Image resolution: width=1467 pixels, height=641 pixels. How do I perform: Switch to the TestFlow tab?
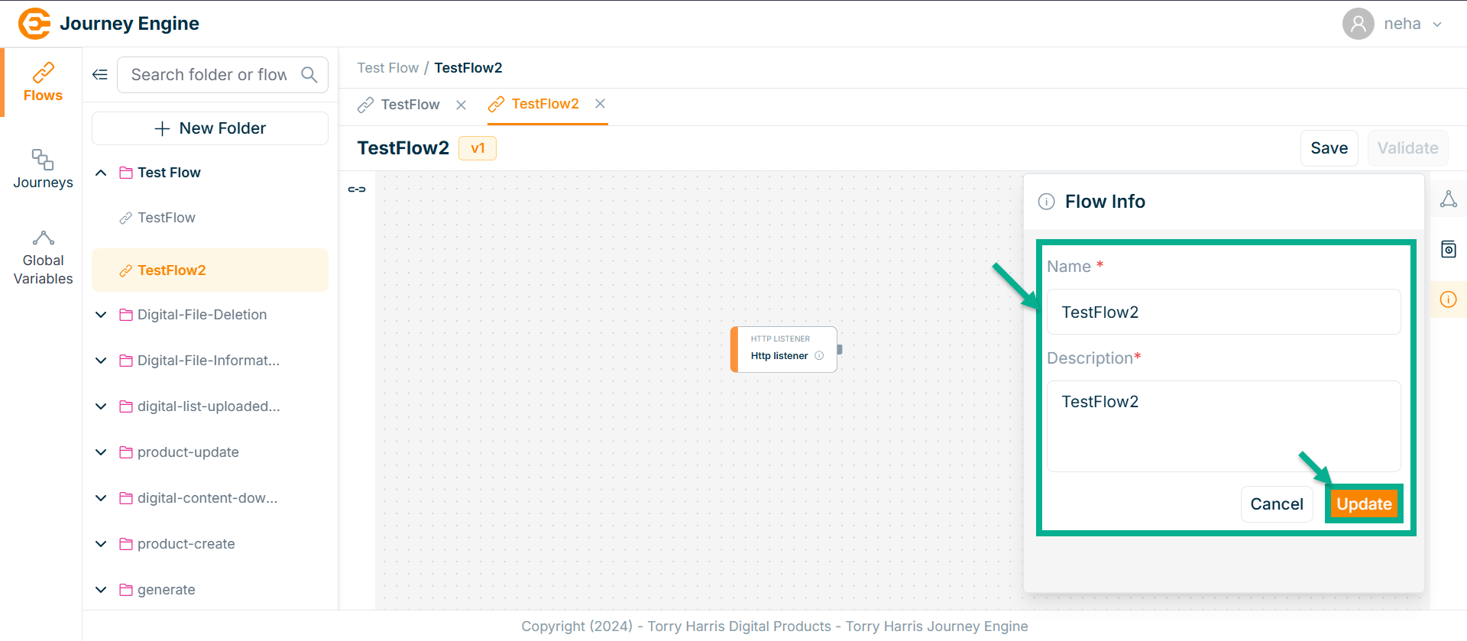tap(410, 105)
